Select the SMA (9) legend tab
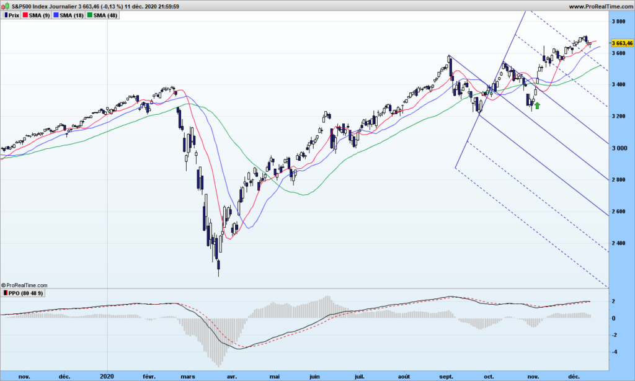 36,16
